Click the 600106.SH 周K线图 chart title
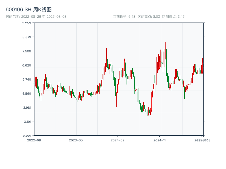Image resolution: width=226 pixels, height=169 pixels. (29, 10)
